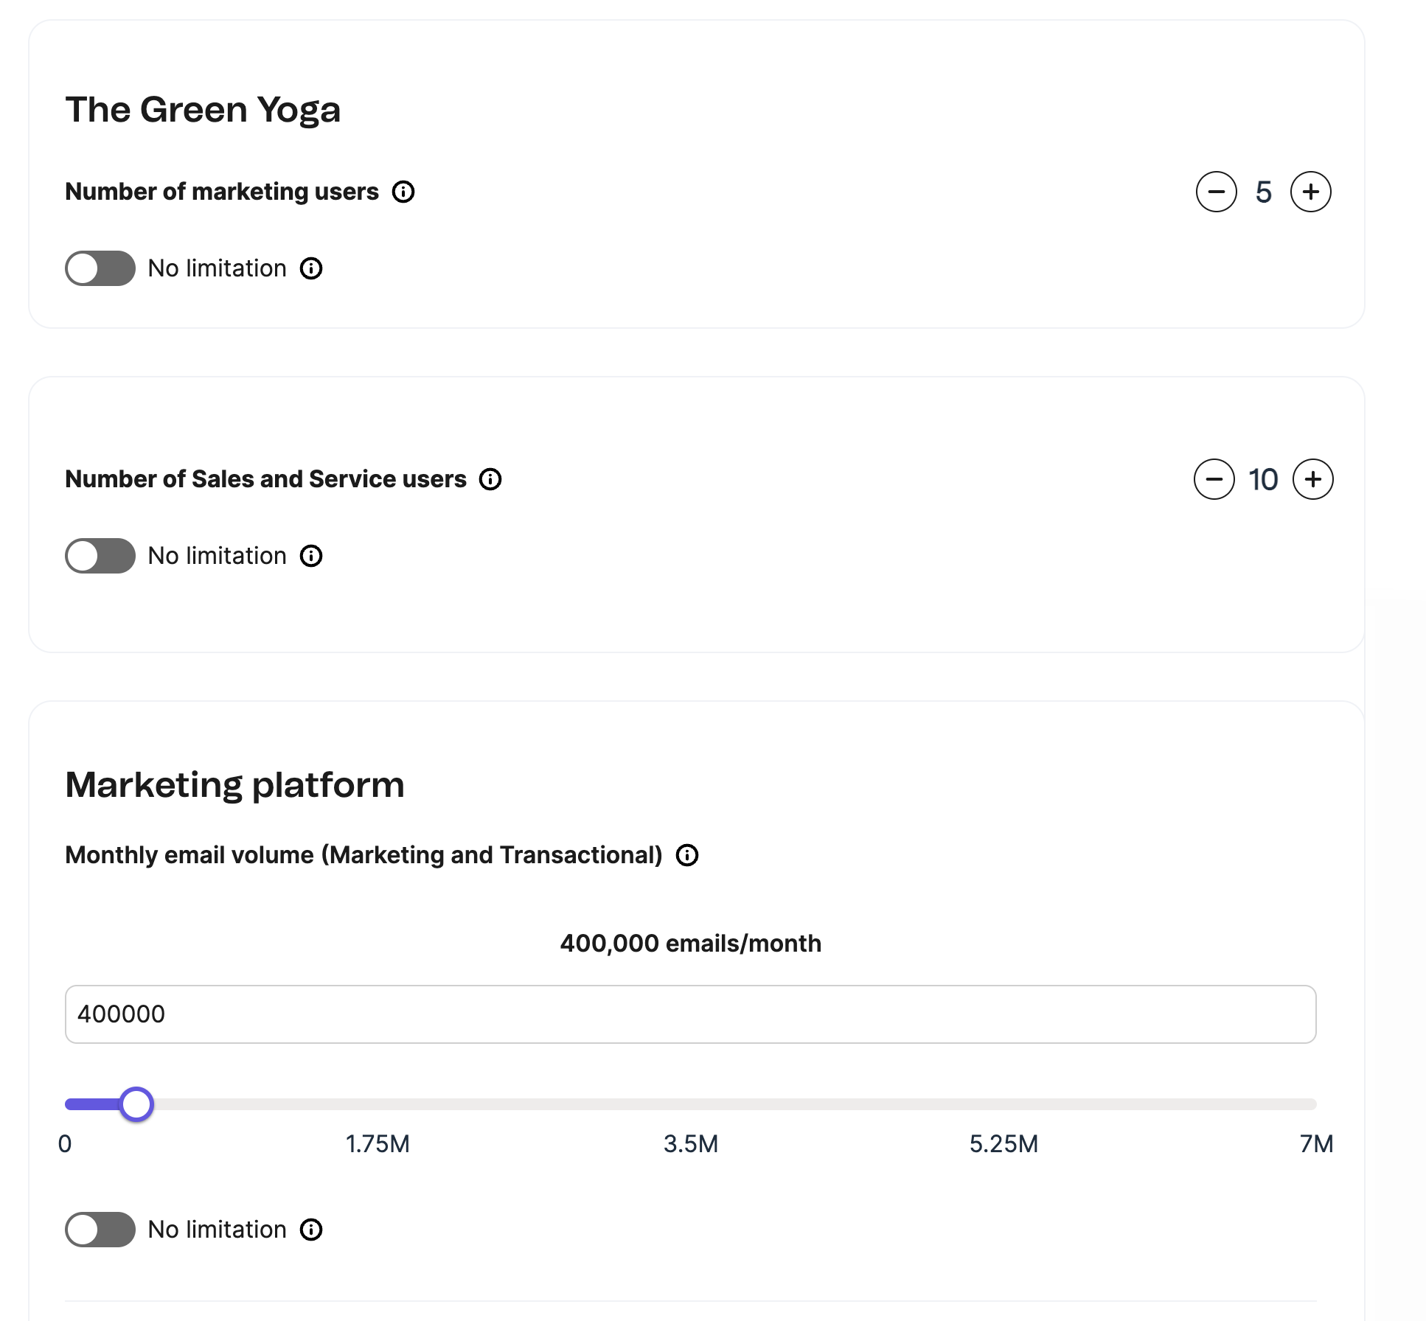The width and height of the screenshot is (1426, 1321).
Task: Decrease Sales and Service users count
Action: 1214,479
